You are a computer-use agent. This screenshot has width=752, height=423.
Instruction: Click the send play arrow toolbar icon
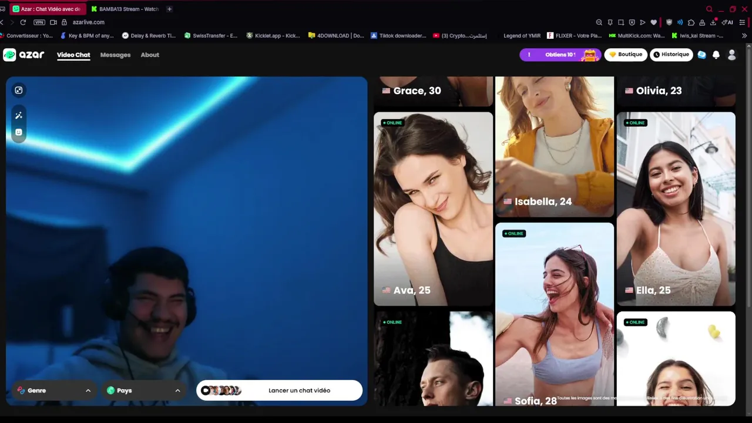pos(643,22)
